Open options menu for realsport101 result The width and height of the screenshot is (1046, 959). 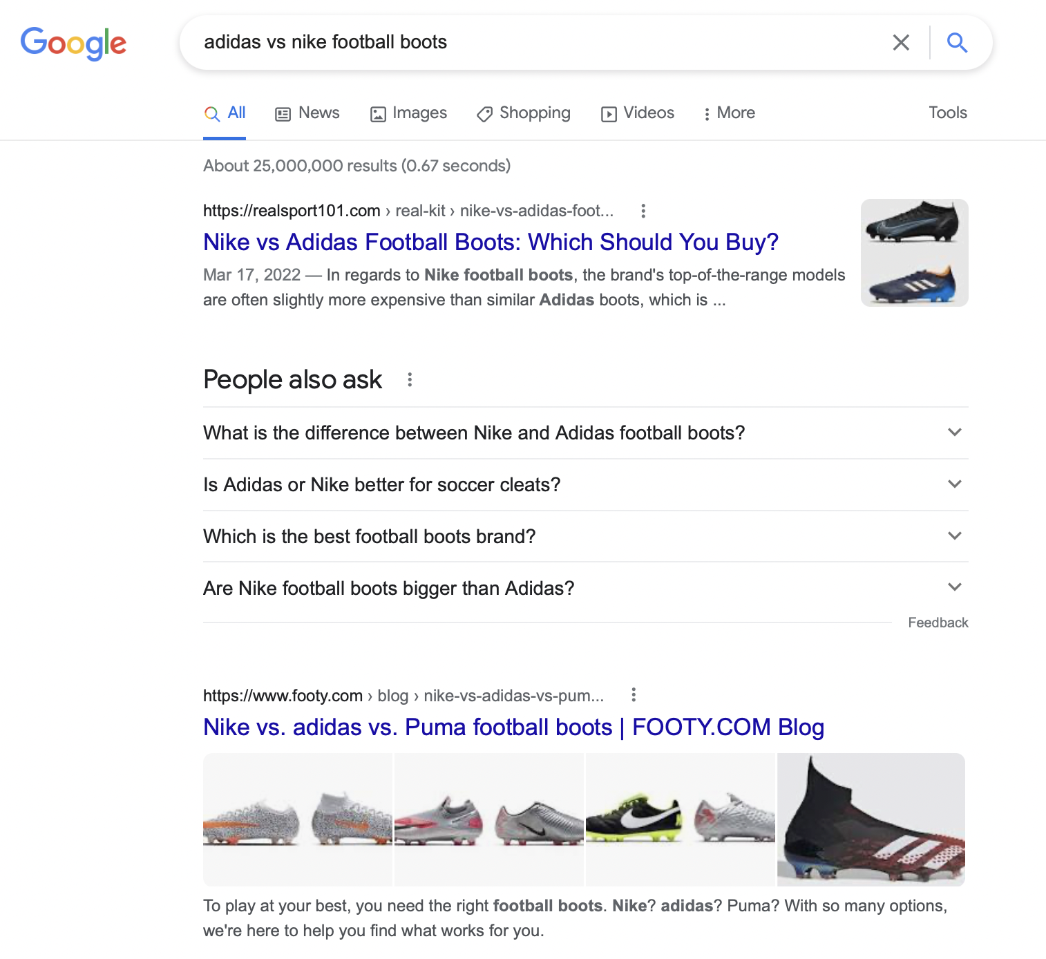(x=643, y=211)
